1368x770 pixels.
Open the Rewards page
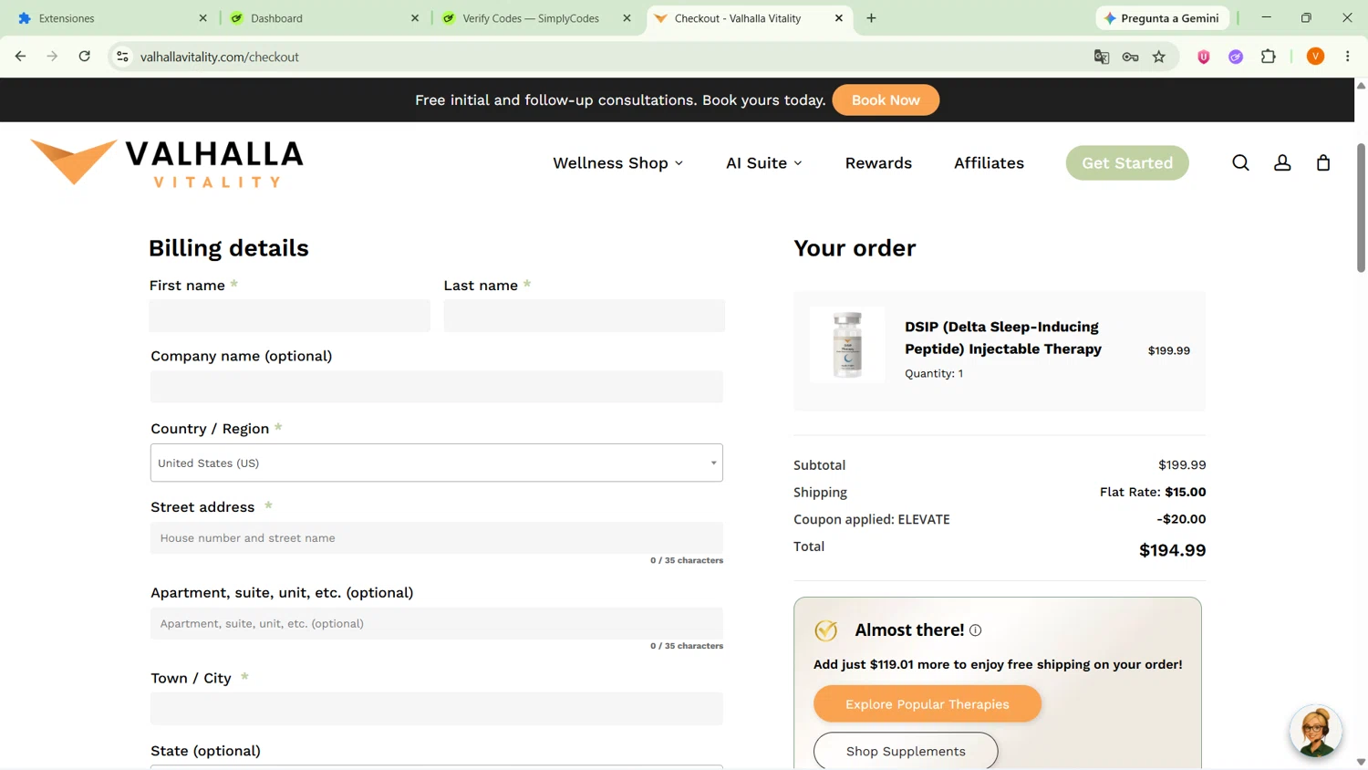[878, 163]
